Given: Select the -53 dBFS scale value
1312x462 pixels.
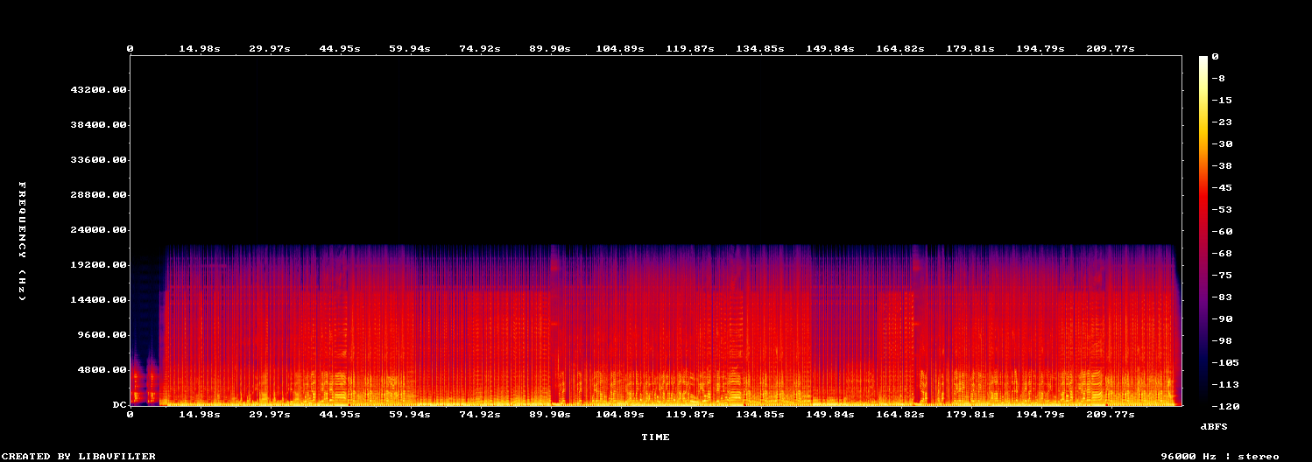Looking at the screenshot, I should click(x=1223, y=209).
